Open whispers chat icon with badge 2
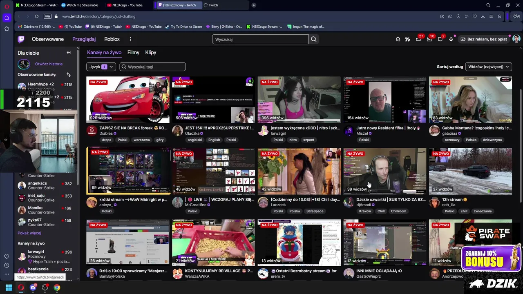Image resolution: width=523 pixels, height=294 pixels. tap(440, 39)
